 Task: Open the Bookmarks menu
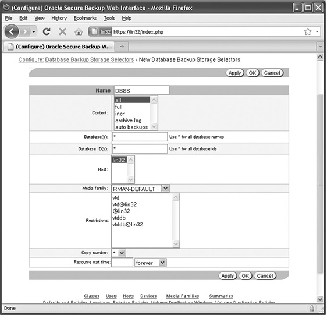coord(85,19)
